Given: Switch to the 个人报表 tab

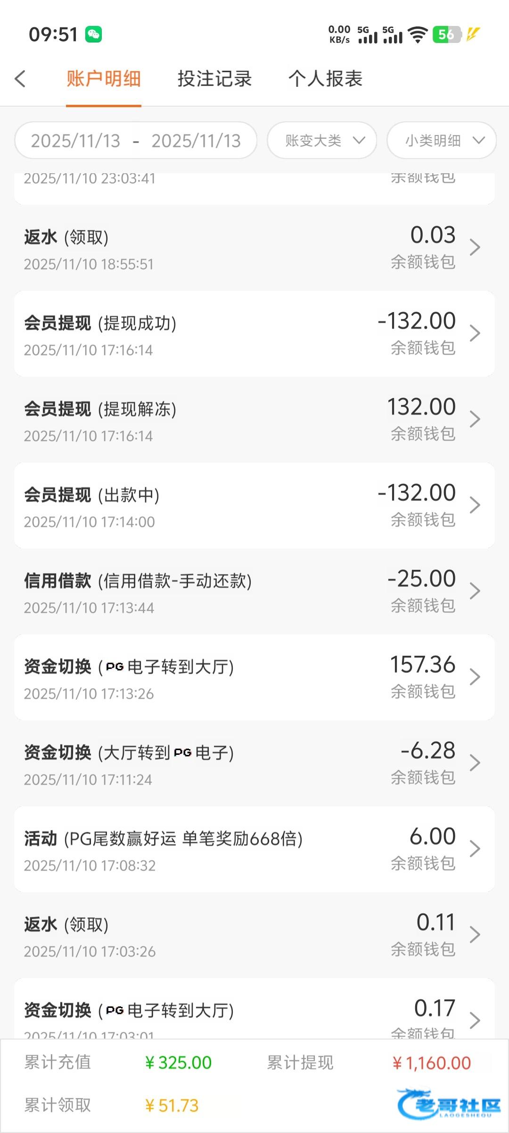Looking at the screenshot, I should 325,79.
